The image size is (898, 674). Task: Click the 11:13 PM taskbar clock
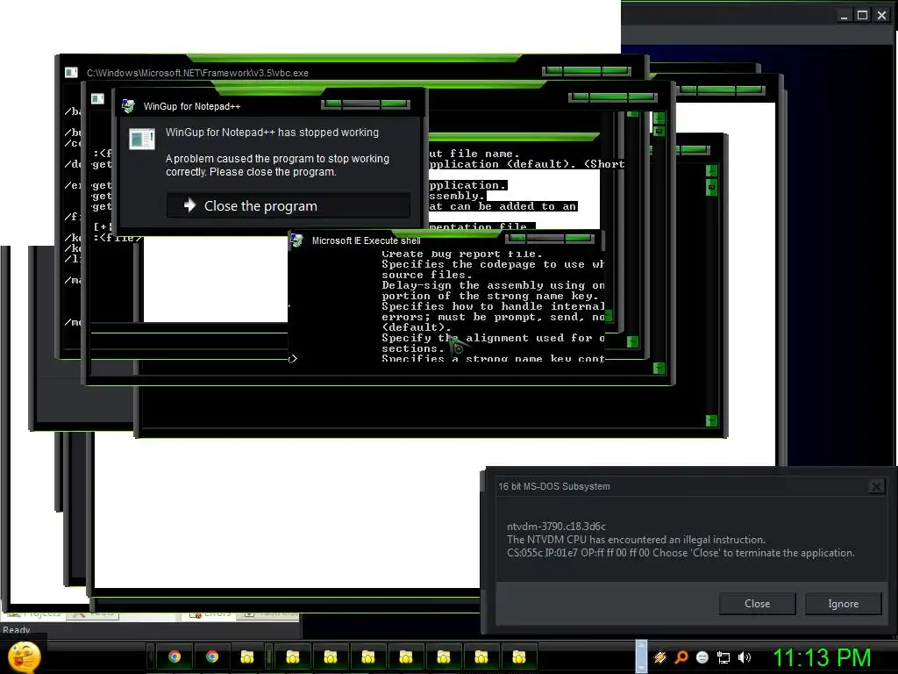tap(822, 657)
